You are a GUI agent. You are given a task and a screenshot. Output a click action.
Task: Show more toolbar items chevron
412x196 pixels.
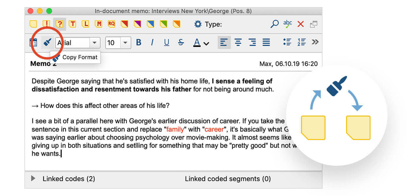[x=315, y=42]
